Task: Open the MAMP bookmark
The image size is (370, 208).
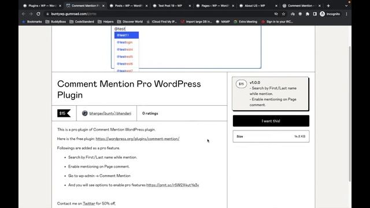Action: coord(223,22)
